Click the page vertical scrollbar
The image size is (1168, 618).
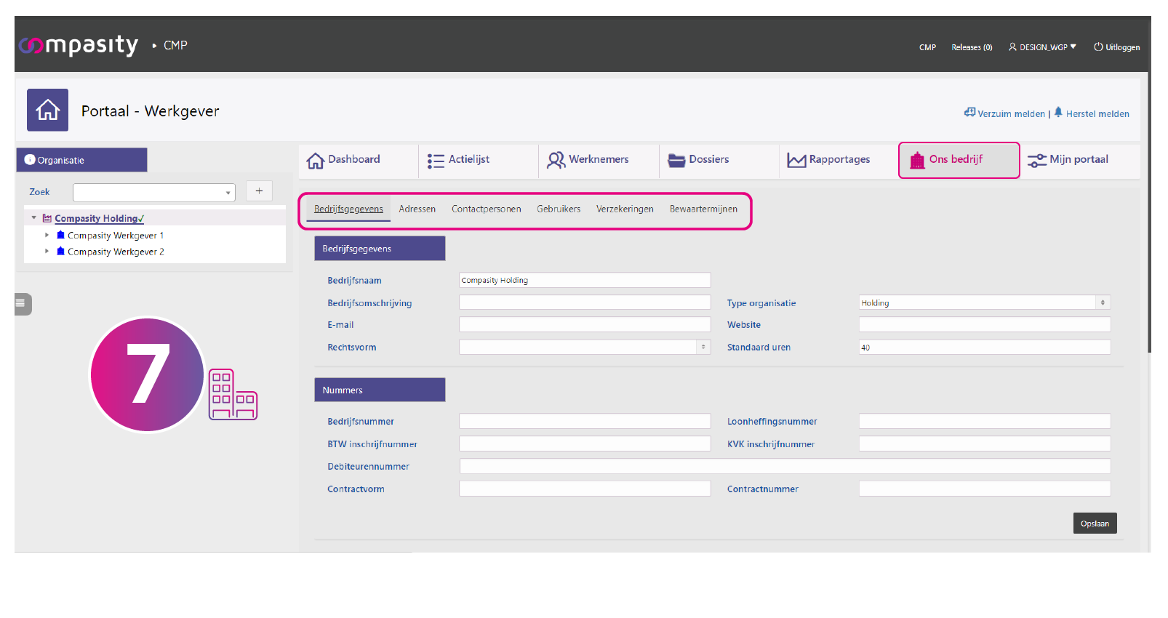(1149, 211)
